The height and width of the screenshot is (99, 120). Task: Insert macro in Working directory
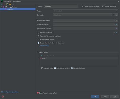114,24
